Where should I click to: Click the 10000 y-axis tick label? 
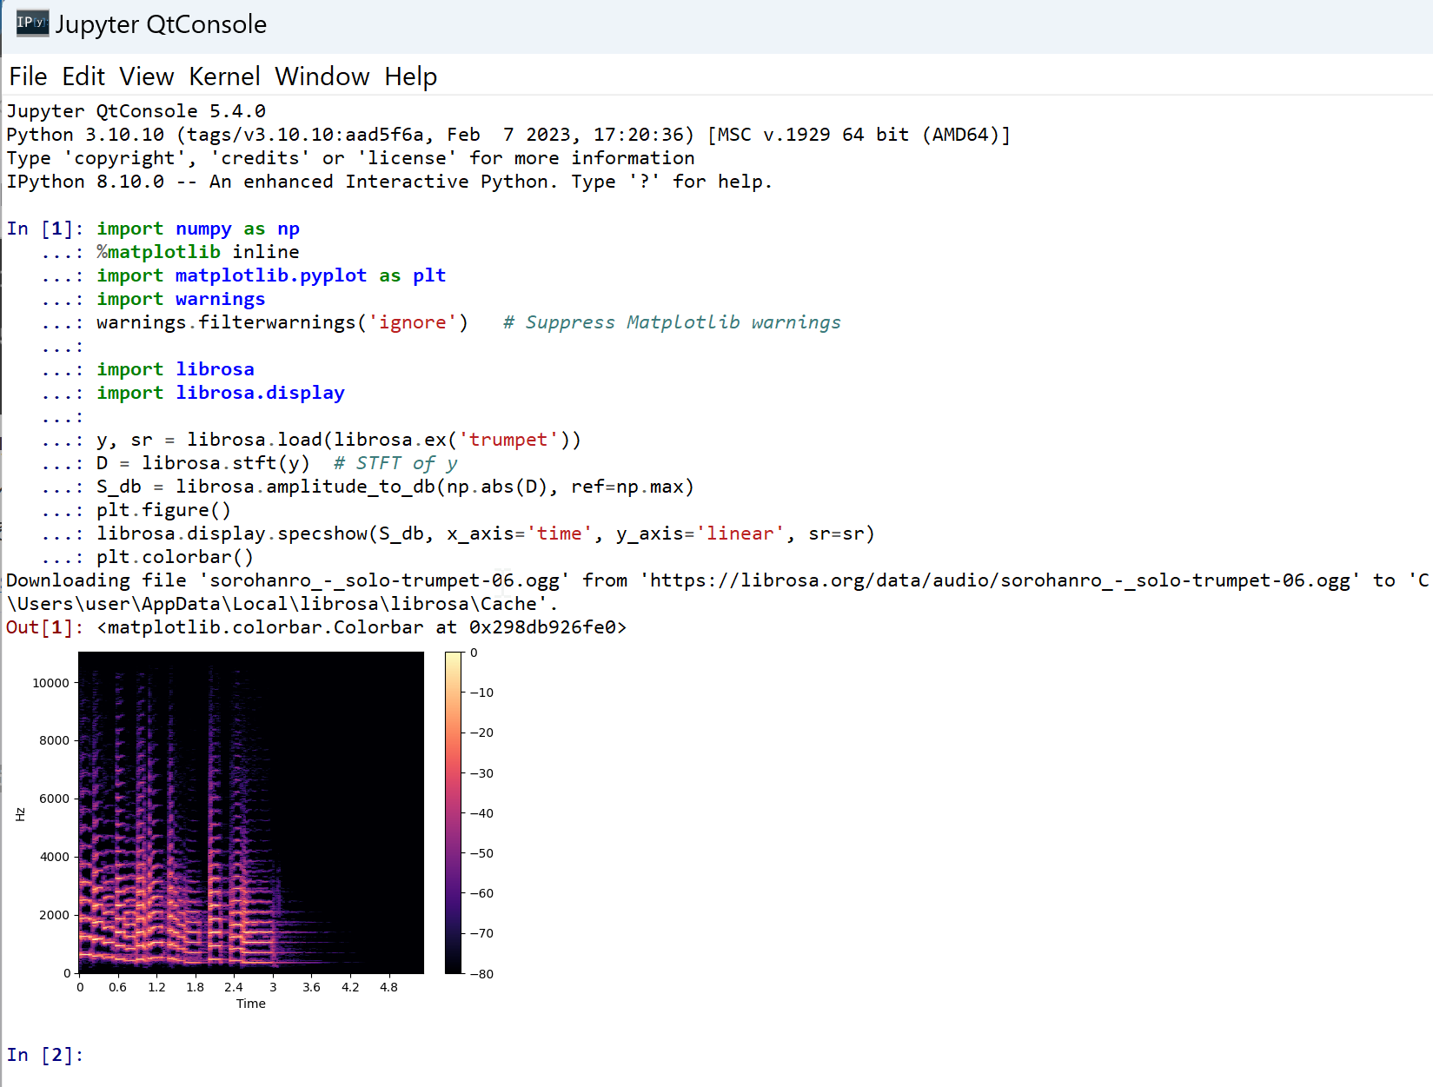click(50, 683)
